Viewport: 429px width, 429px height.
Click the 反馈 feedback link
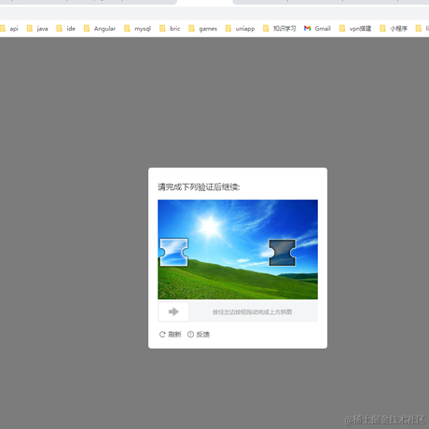pyautogui.click(x=199, y=335)
